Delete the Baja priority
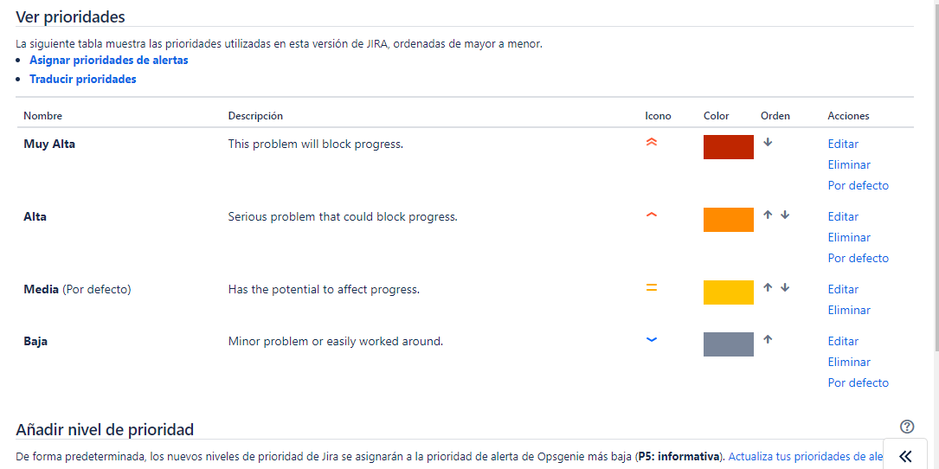The image size is (939, 469). 849,362
